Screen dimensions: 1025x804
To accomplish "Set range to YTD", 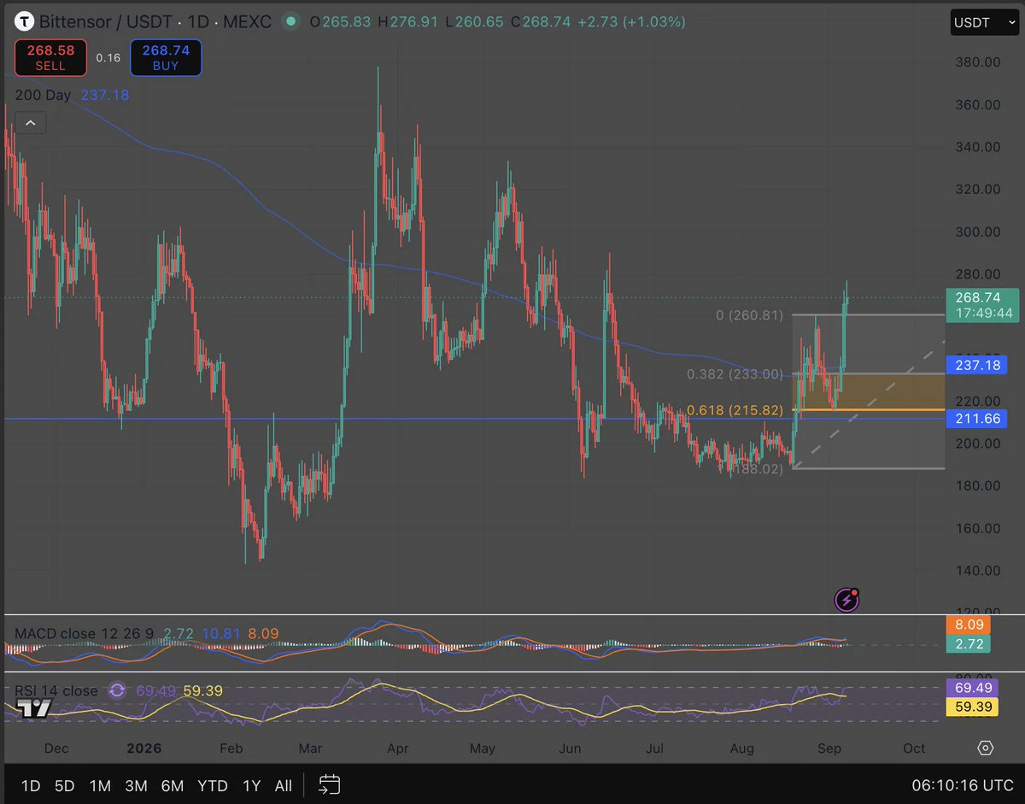I will (x=213, y=785).
